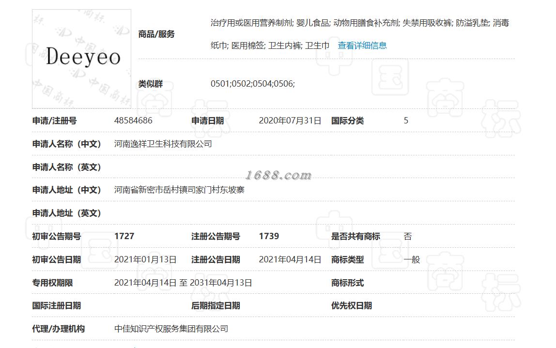The width and height of the screenshot is (556, 348).
Task: Click the 申请人地址（中文） label
Action: pos(67,190)
